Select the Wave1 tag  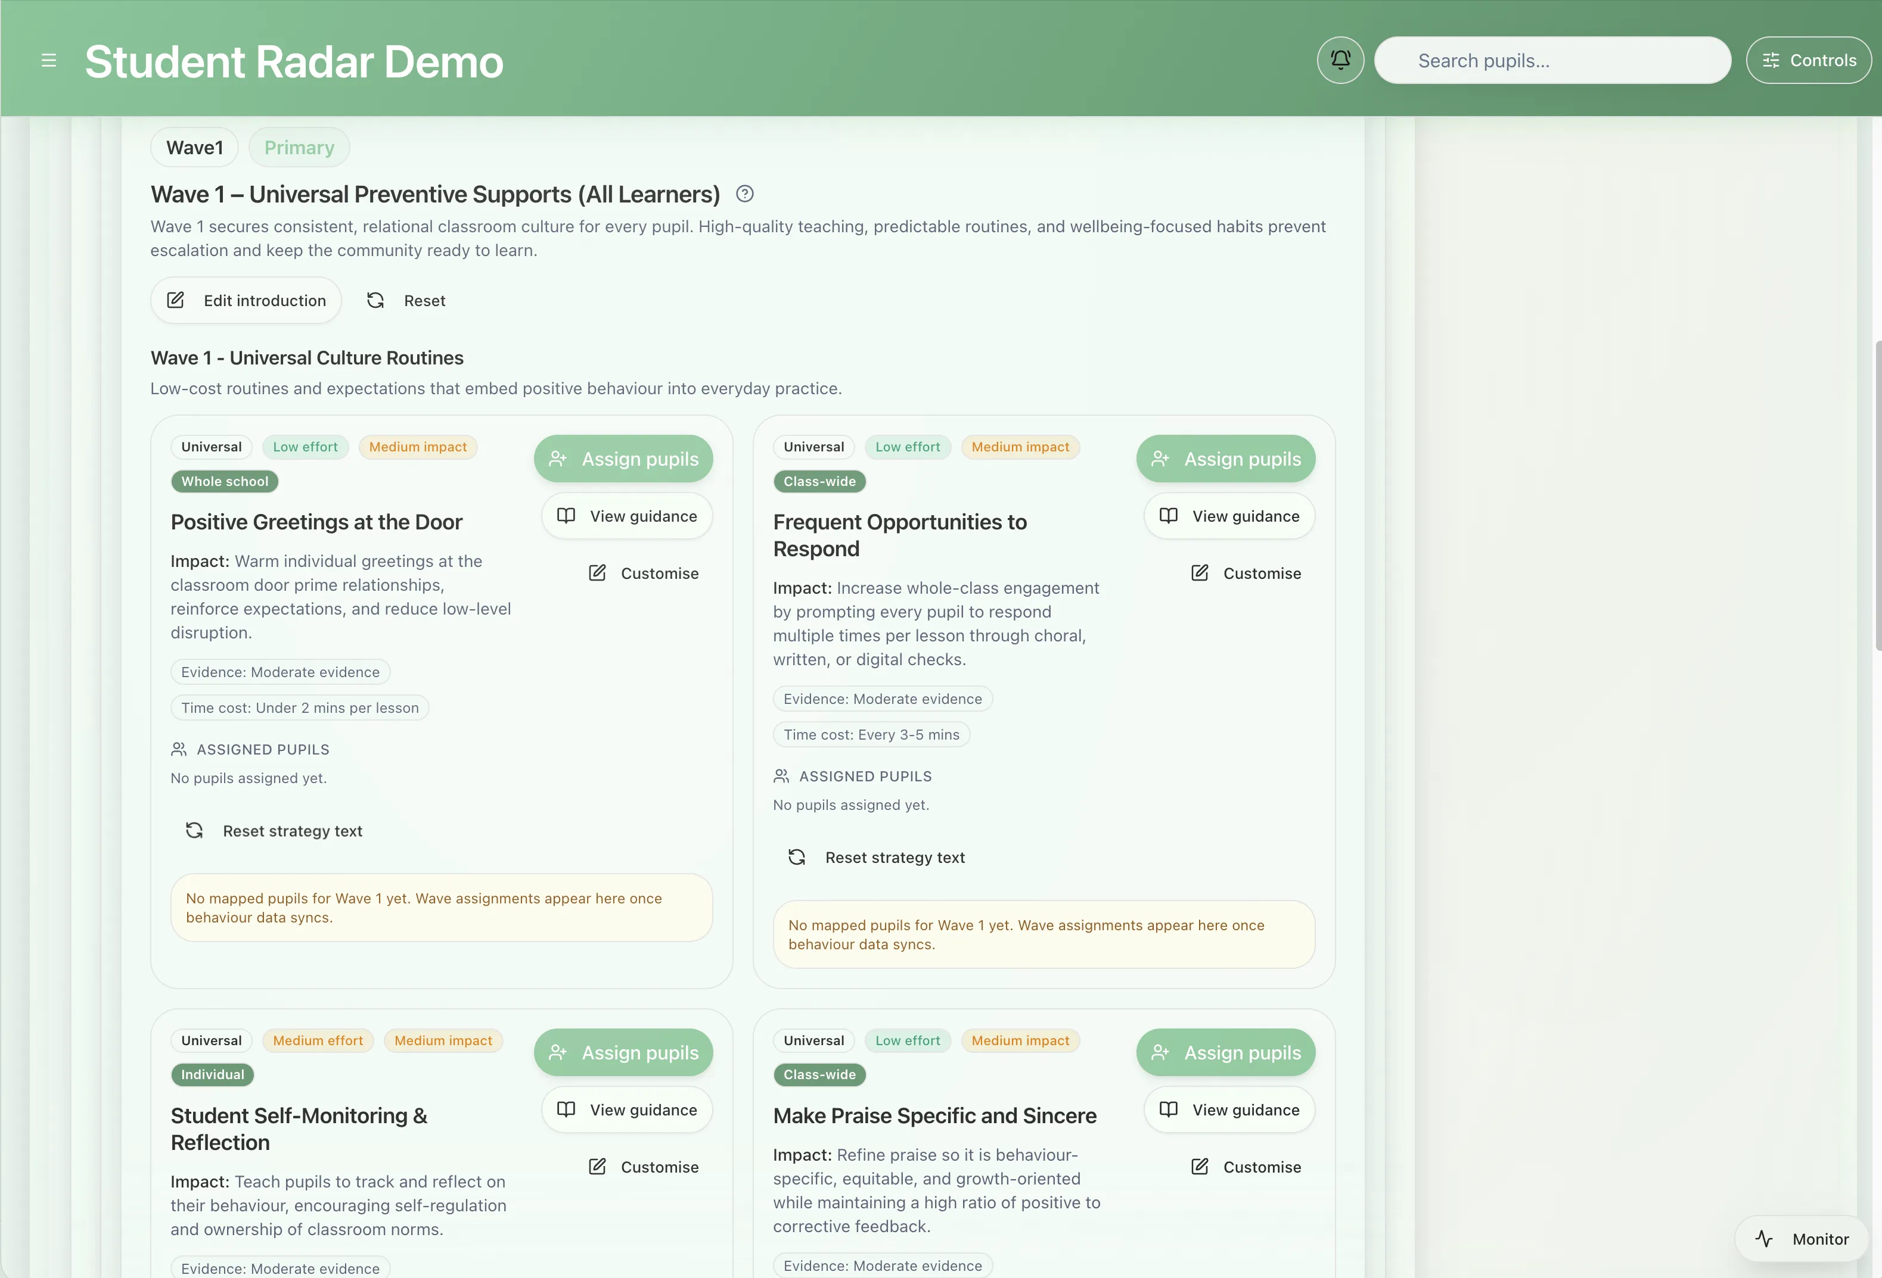(194, 147)
